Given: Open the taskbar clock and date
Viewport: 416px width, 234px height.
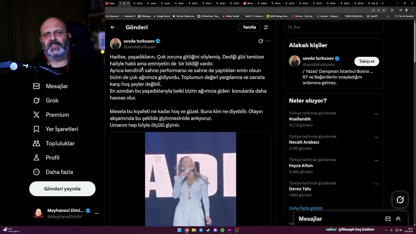Looking at the screenshot, I should pos(408,230).
